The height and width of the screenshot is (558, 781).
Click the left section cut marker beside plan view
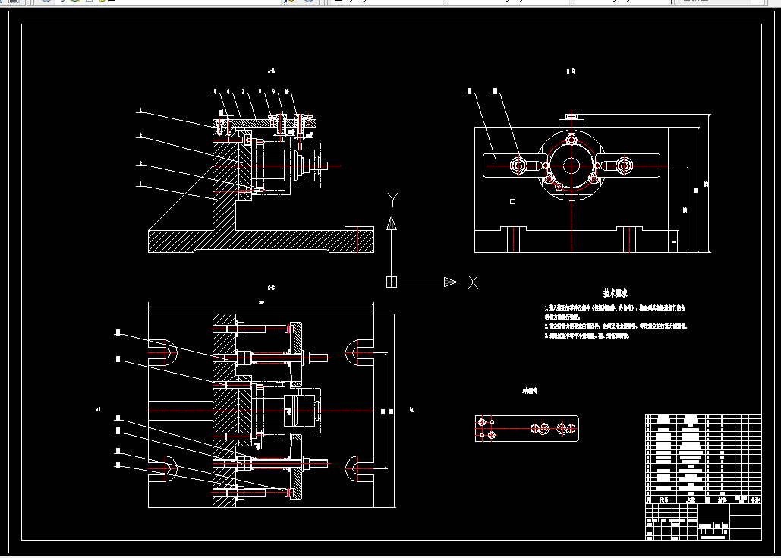(x=99, y=409)
